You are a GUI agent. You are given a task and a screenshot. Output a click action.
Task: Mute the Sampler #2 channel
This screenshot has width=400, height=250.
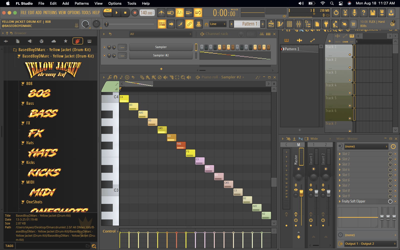tap(104, 56)
